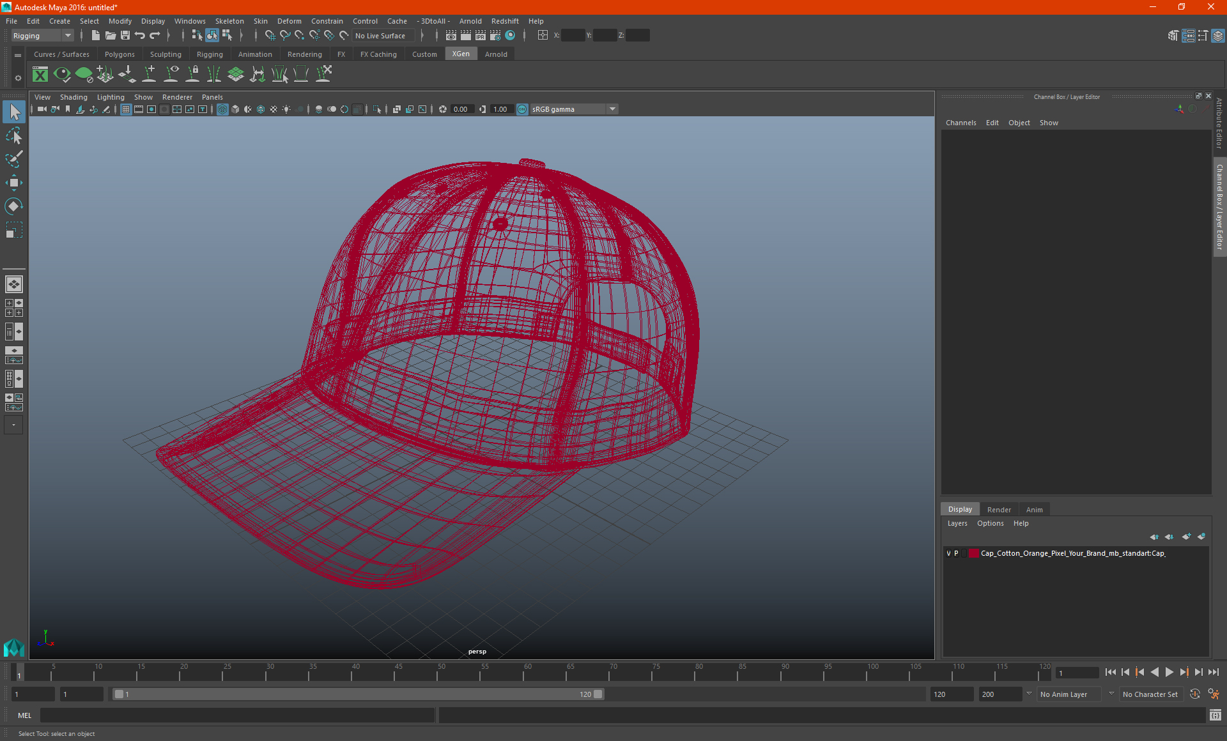Image resolution: width=1227 pixels, height=741 pixels.
Task: Open the Rendering tab dropdown
Action: pos(304,54)
